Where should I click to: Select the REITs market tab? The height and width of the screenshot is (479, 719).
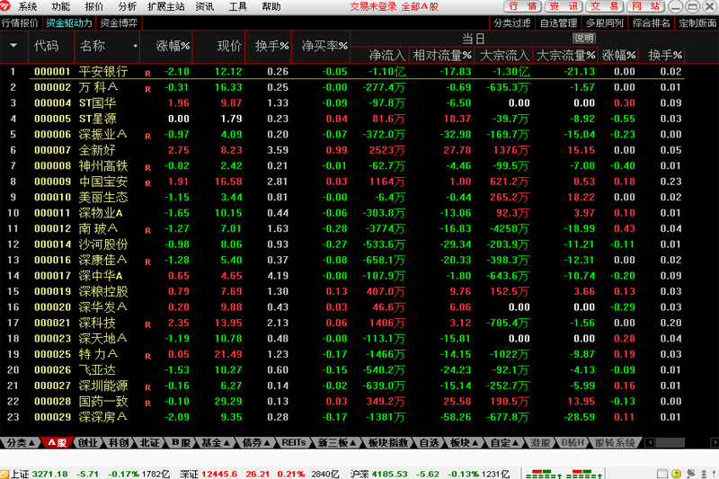(294, 443)
